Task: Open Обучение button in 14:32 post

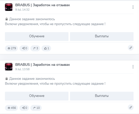Action: coord(37,37)
